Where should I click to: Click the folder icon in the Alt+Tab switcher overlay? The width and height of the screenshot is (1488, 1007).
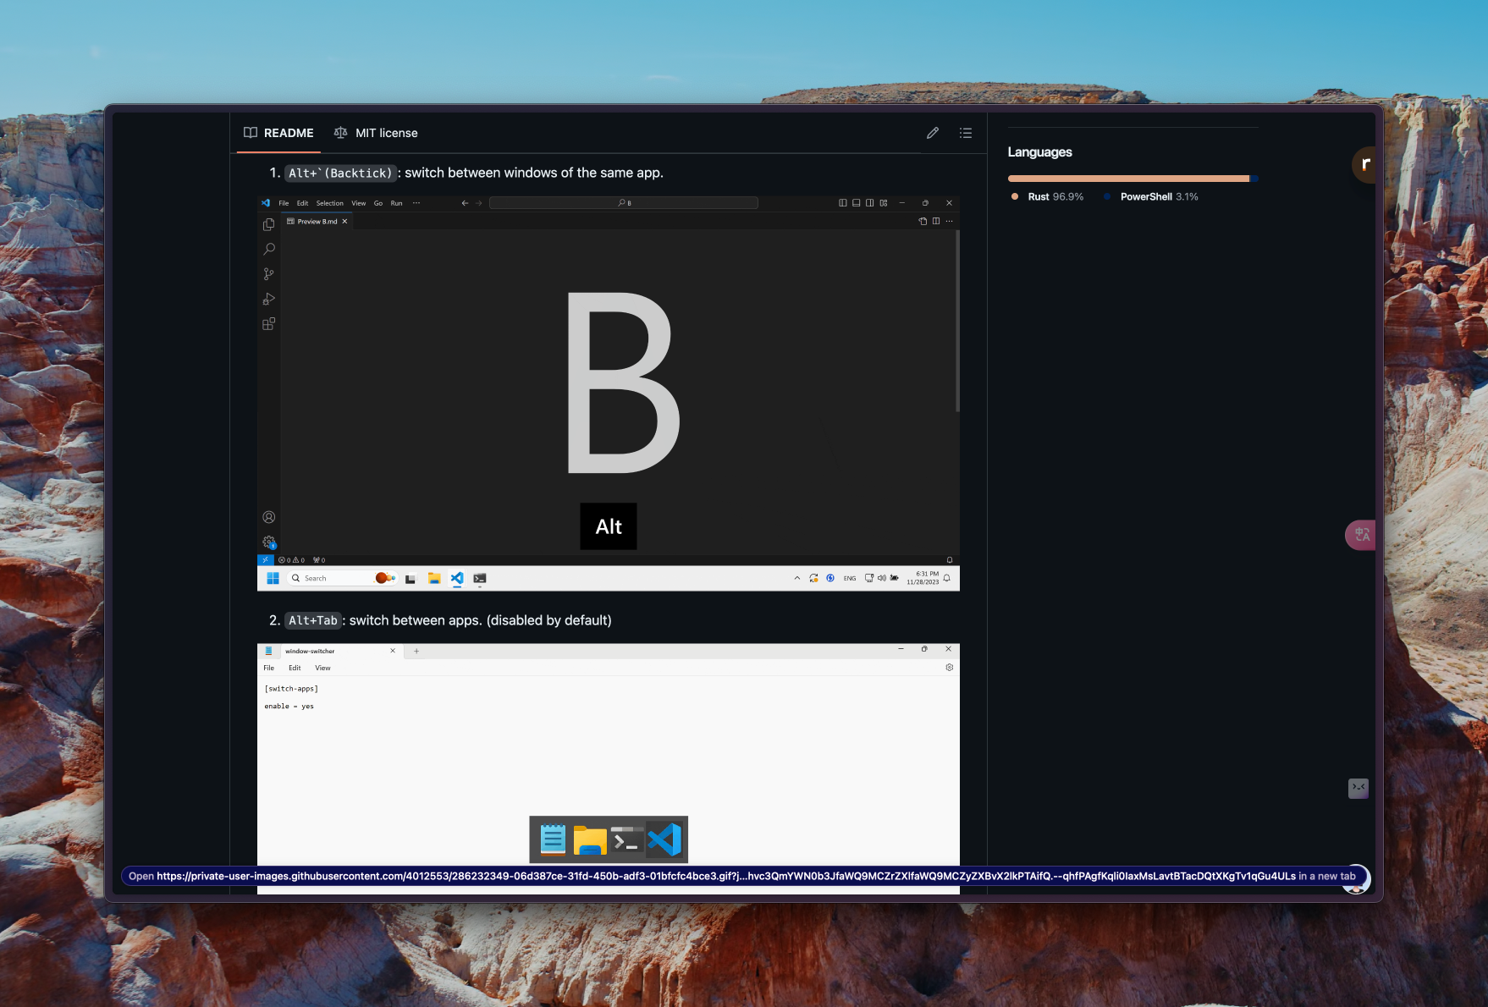590,839
